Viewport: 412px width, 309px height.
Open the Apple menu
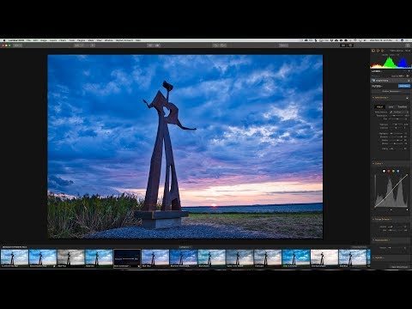4,40
